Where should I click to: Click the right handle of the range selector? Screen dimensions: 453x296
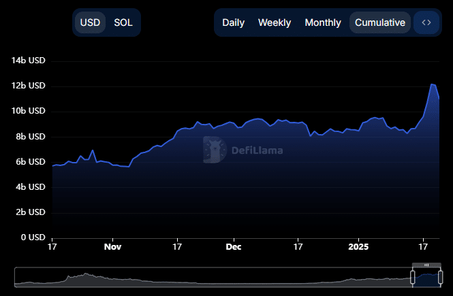click(x=440, y=276)
